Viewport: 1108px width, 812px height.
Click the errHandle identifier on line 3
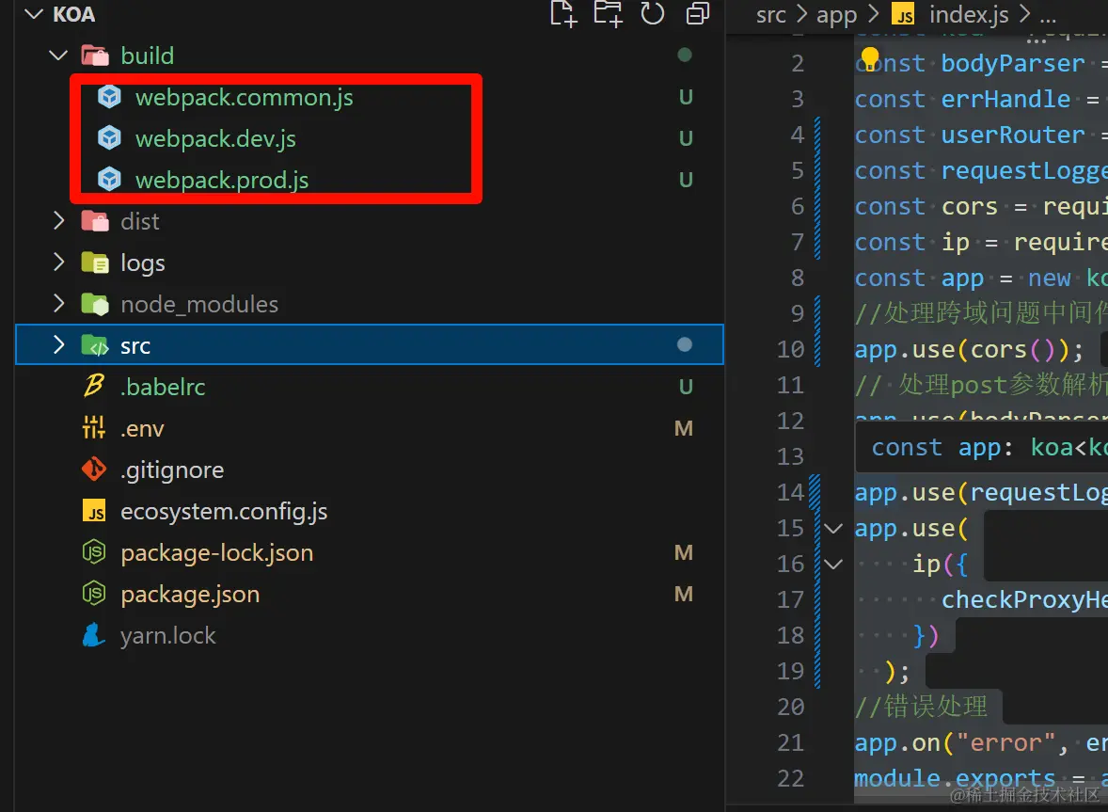(1005, 99)
